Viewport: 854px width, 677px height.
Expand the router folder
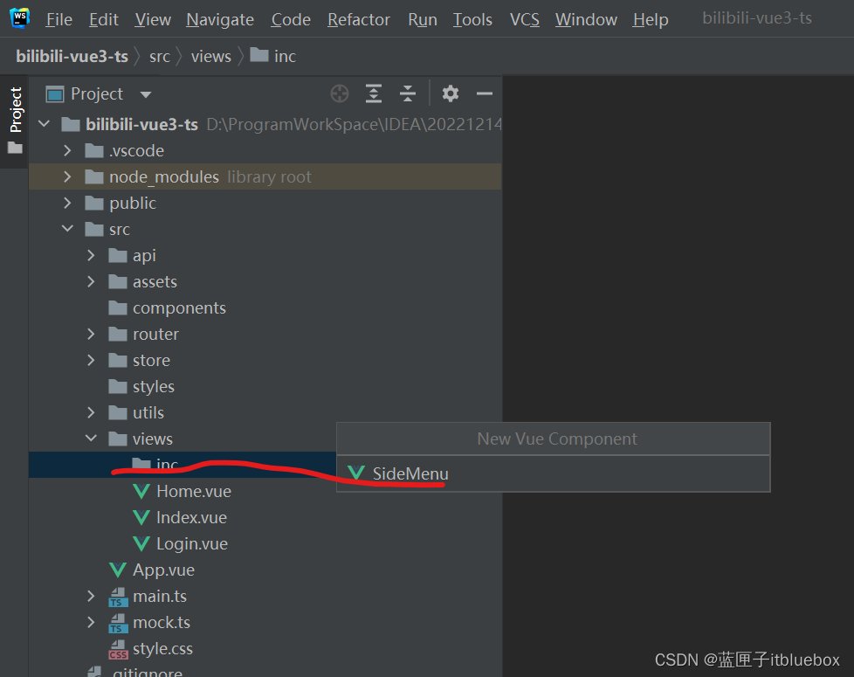pos(91,334)
